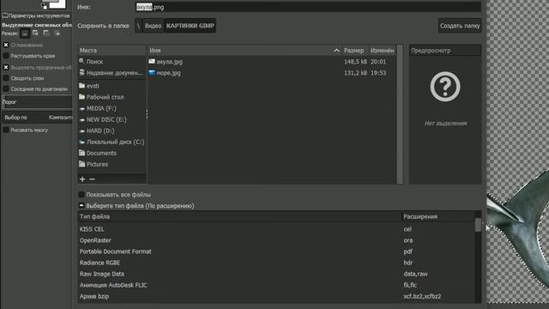Click folder icon beside evsti
This screenshot has width=549, height=309.
tap(82, 86)
